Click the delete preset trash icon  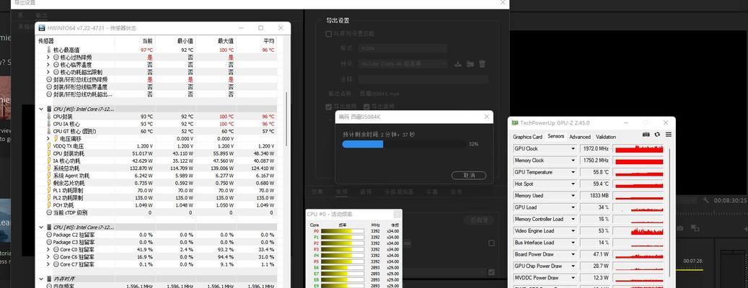click(483, 64)
